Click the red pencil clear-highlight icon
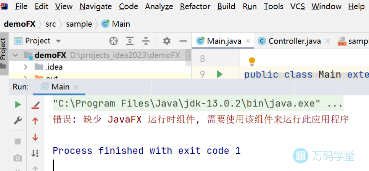The image size is (369, 171). pos(35,105)
